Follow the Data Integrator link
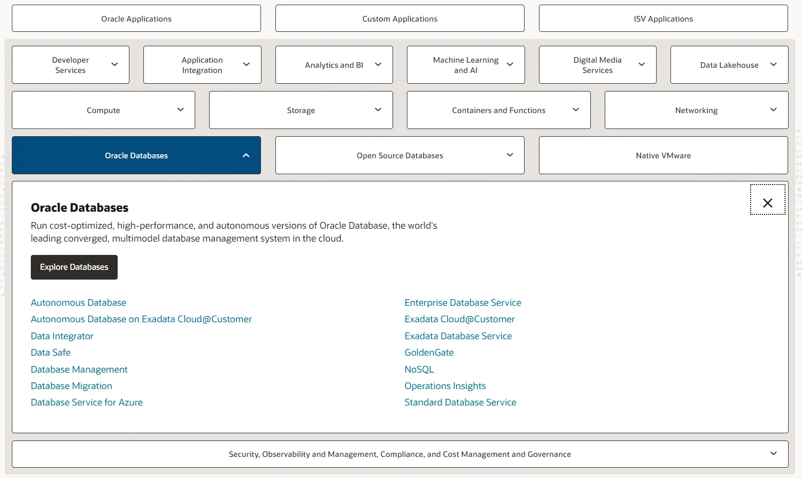The height and width of the screenshot is (478, 802). click(x=62, y=336)
